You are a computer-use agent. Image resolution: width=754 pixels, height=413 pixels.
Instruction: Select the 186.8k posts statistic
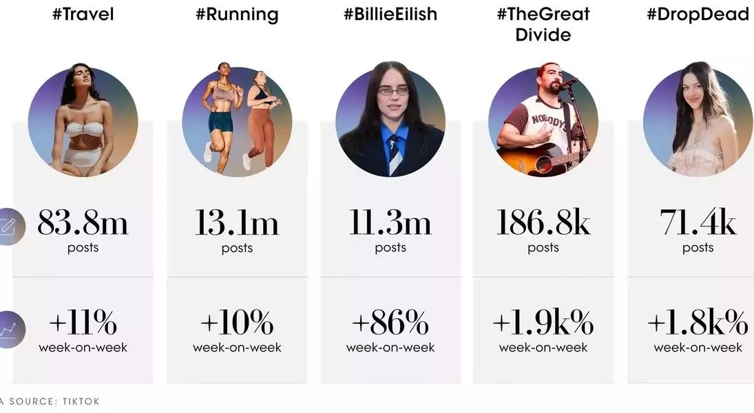[543, 231]
